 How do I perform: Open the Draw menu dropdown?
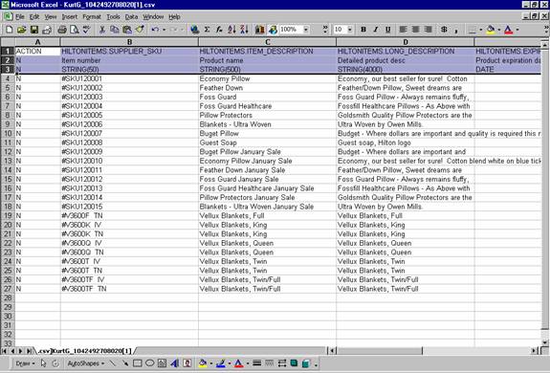pos(25,363)
